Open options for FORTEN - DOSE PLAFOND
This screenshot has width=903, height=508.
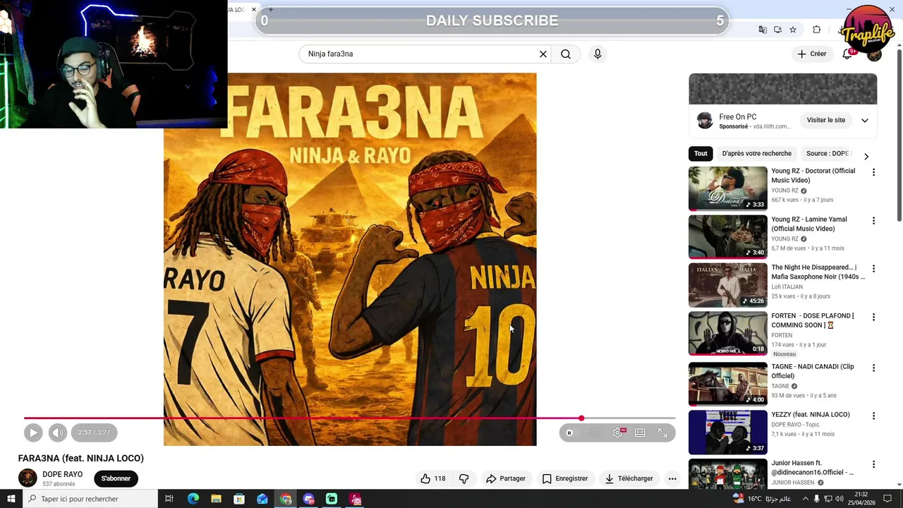(x=873, y=317)
